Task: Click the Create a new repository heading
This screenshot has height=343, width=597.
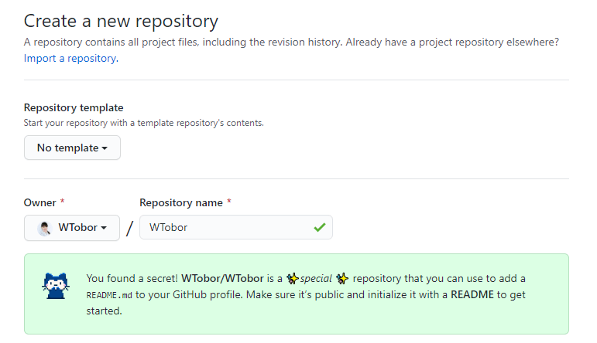Action: coord(121,21)
